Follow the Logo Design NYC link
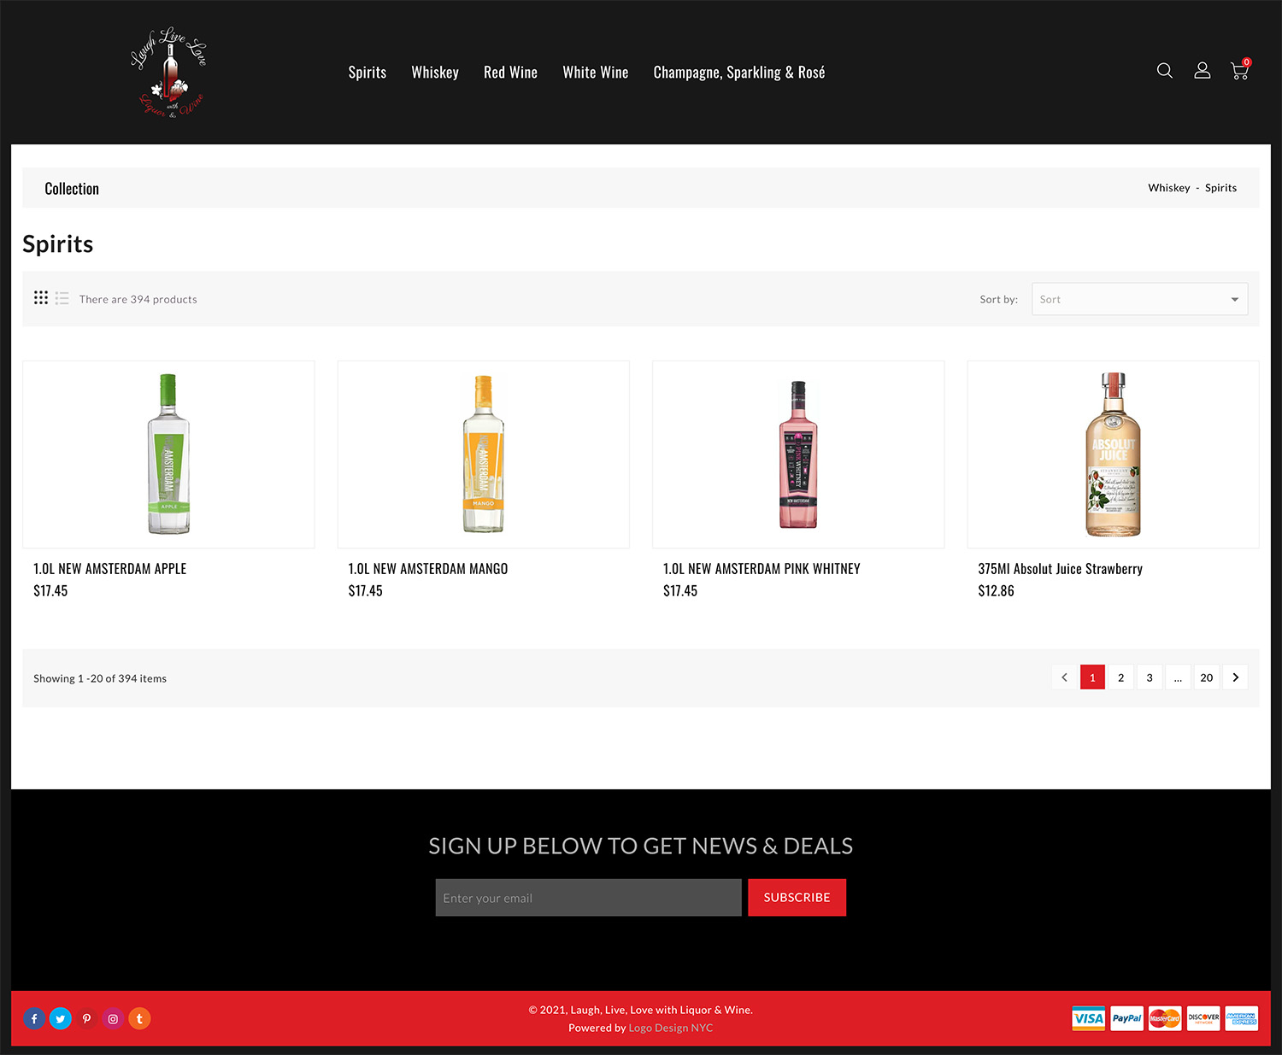Screen dimensions: 1282x1055 (670, 1028)
